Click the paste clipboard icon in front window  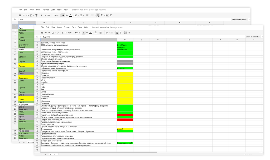53,33
